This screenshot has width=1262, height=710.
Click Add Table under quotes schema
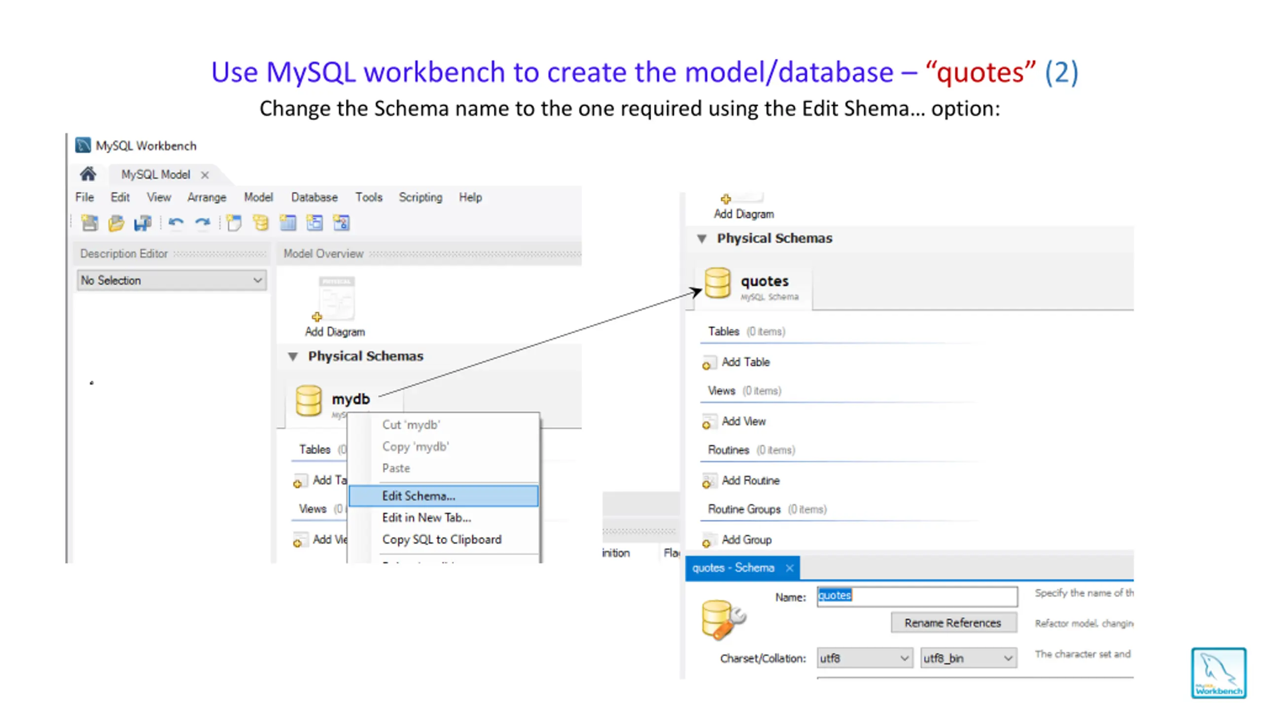745,362
